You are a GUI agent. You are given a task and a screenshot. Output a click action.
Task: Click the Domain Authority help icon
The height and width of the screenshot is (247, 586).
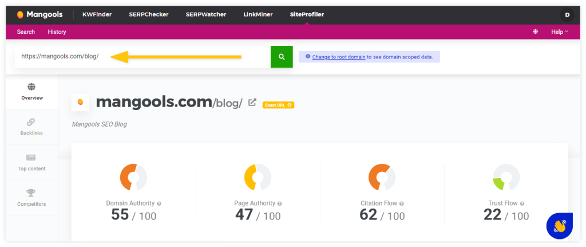pyautogui.click(x=159, y=203)
